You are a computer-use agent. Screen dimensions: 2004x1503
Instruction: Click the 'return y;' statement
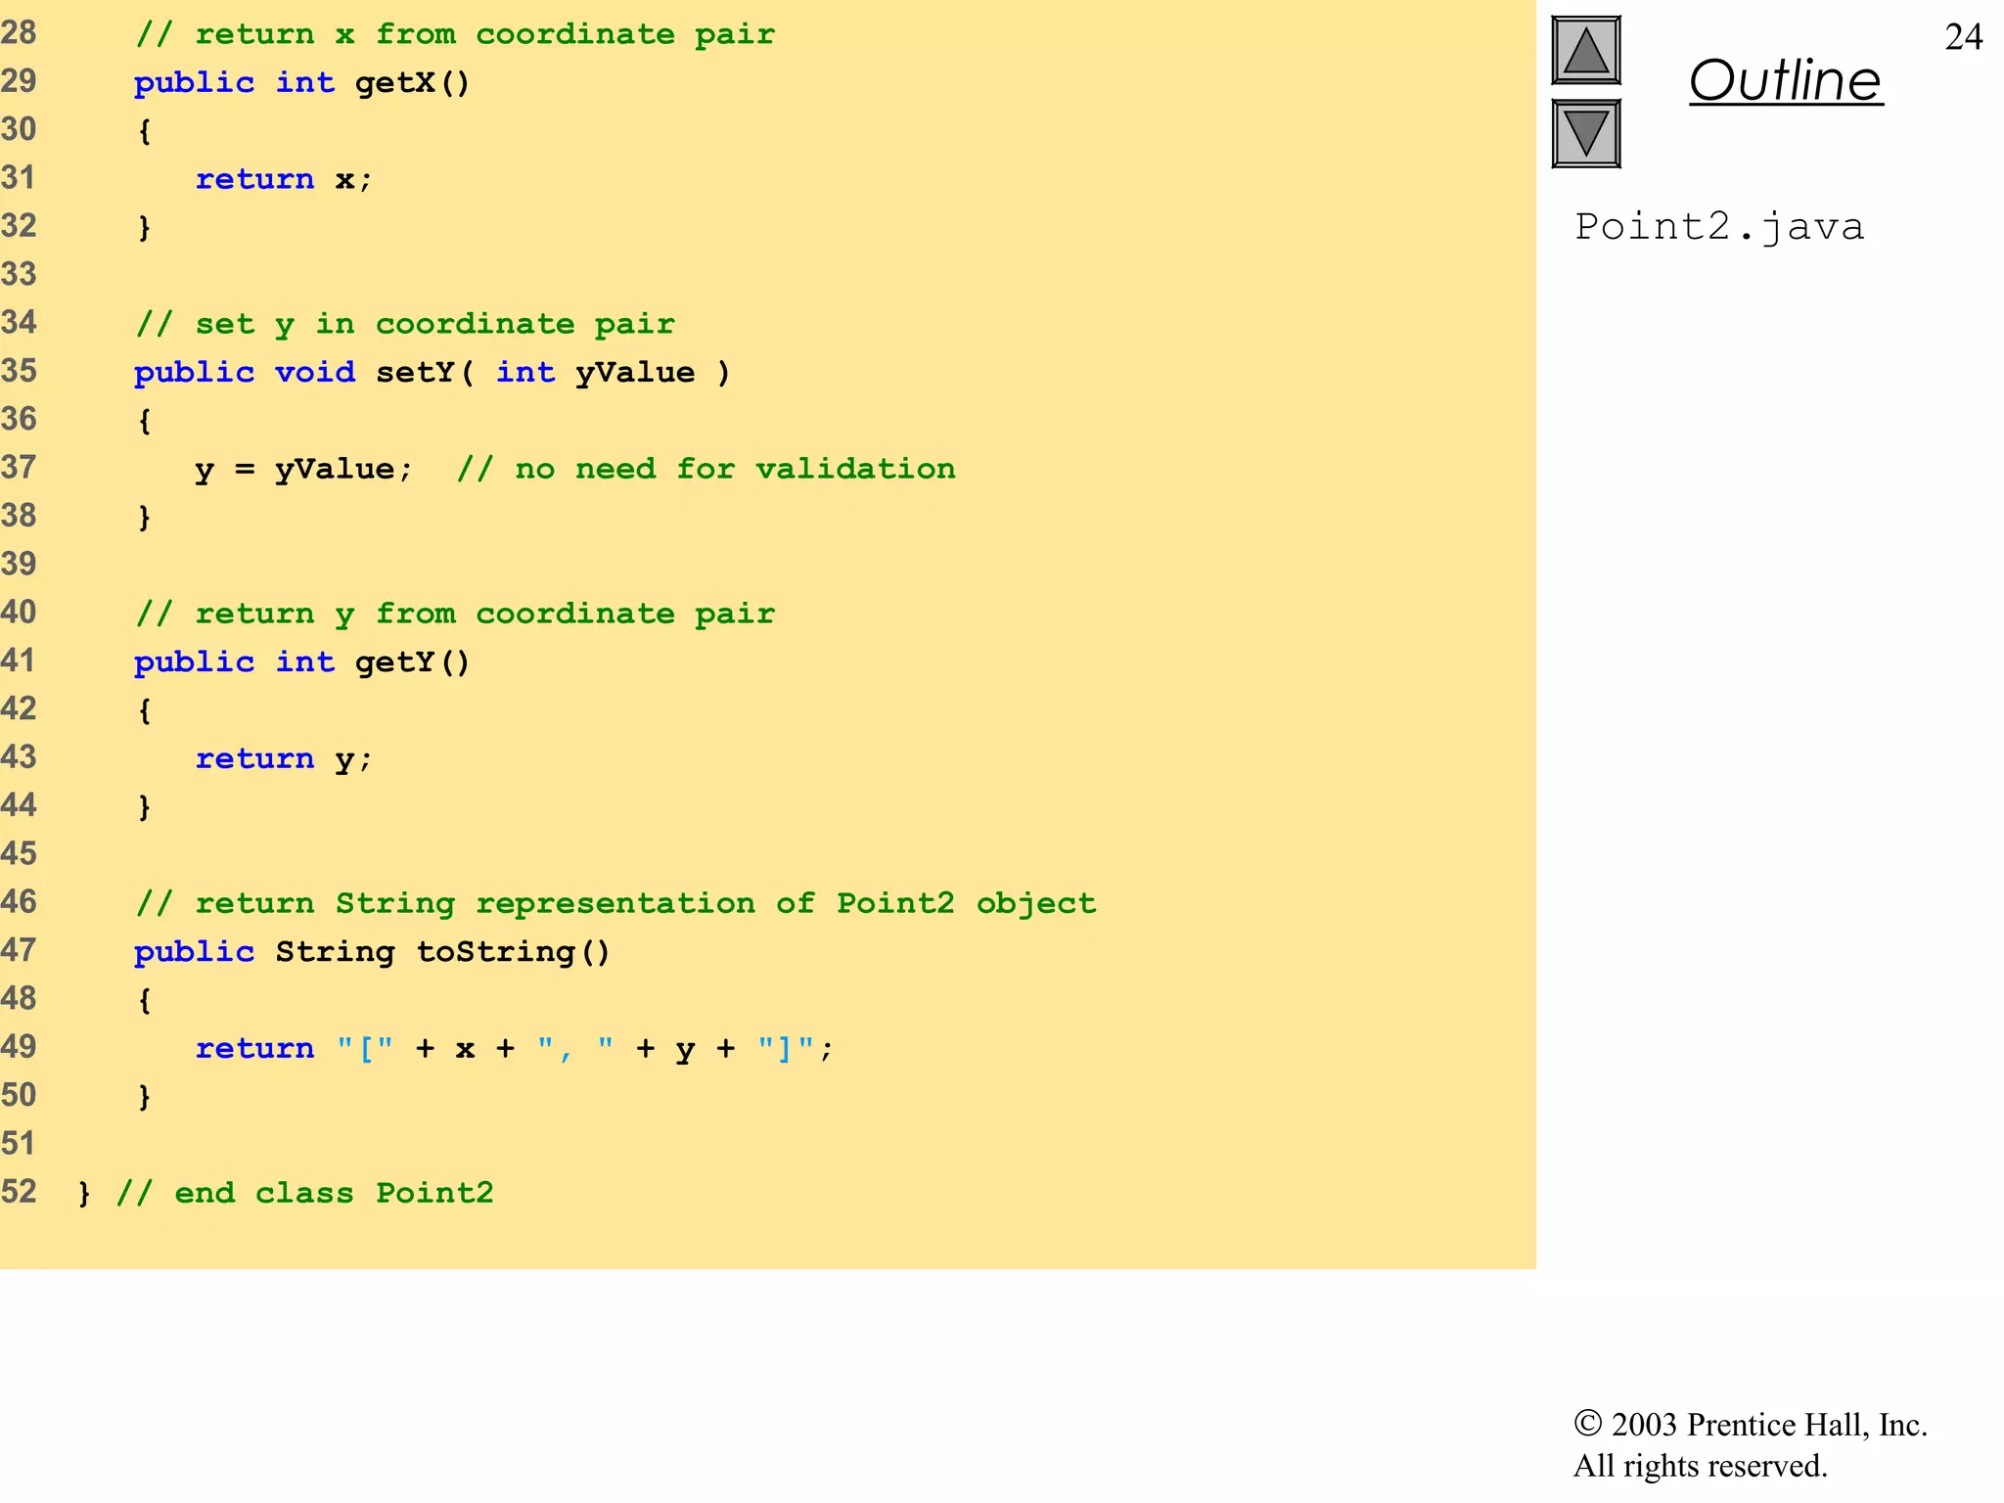pyautogui.click(x=284, y=758)
